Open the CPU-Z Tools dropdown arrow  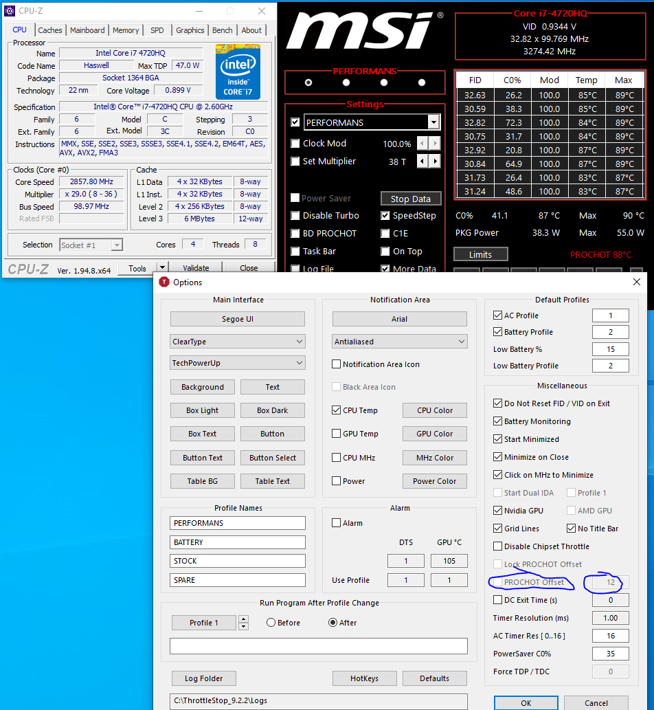click(x=162, y=267)
